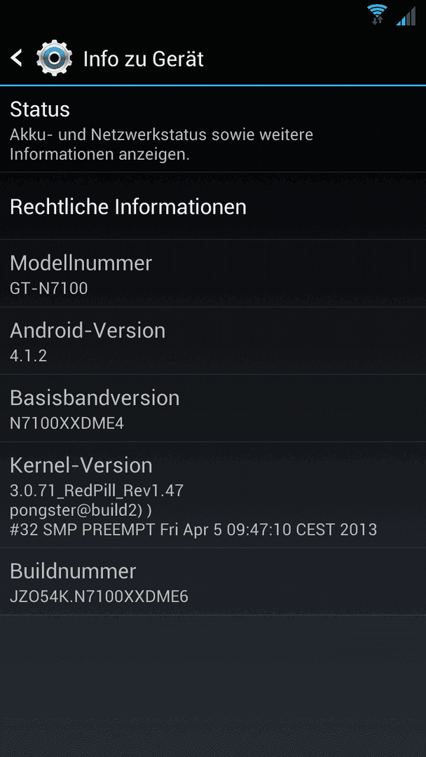426x757 pixels.
Task: Go back using the header arrow
Action: pyautogui.click(x=16, y=58)
